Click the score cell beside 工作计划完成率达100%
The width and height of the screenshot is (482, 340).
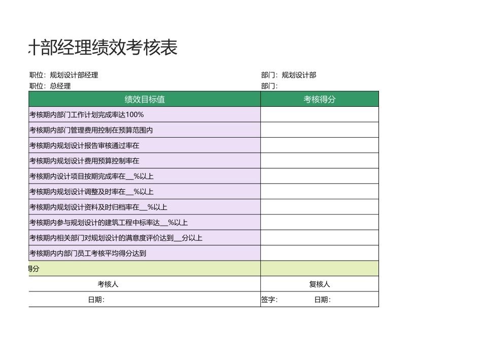[x=319, y=114]
